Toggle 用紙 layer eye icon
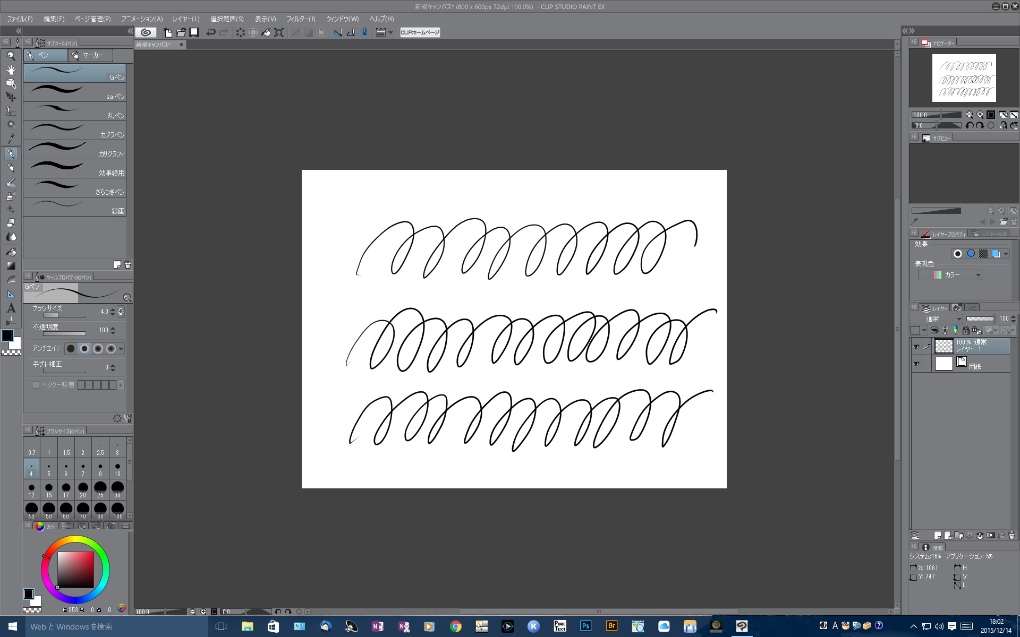This screenshot has width=1020, height=637. (x=916, y=364)
